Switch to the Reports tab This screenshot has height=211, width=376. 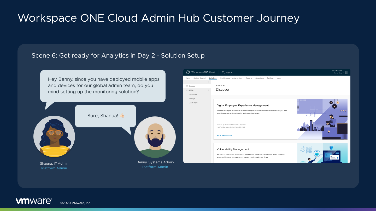pyautogui.click(x=249, y=78)
